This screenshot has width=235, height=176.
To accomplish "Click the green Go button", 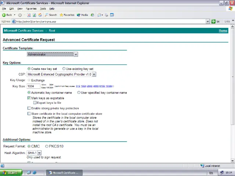I will point(216,21).
